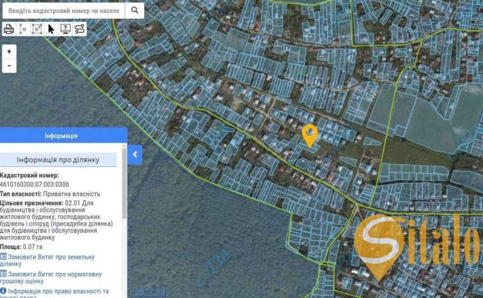483x298 pixels.
Task: Select the area measurement tool
Action: (x=37, y=29)
